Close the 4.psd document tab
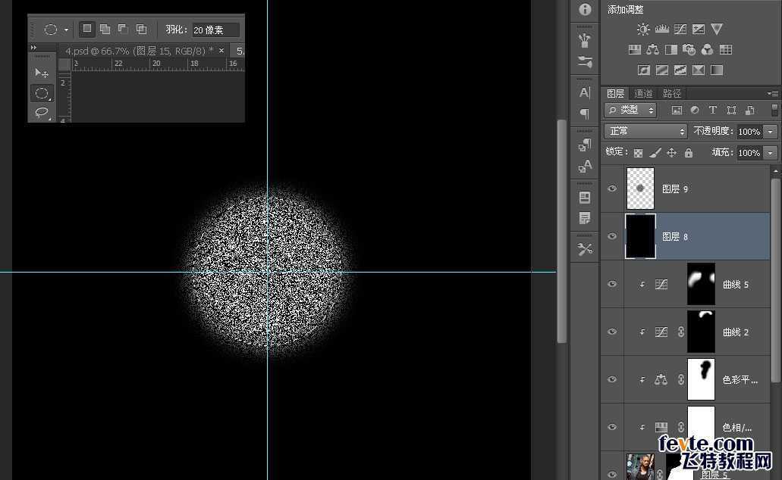The image size is (782, 480). 221,51
